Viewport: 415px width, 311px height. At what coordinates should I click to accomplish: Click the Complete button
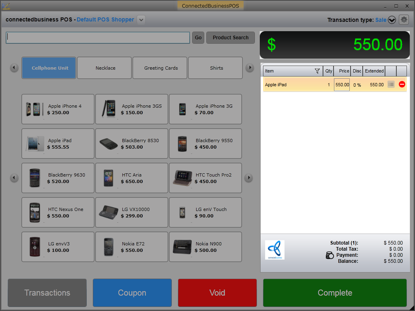pyautogui.click(x=335, y=293)
